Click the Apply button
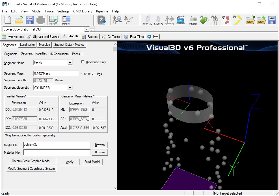Screen dimensions: 279x196 70,162
